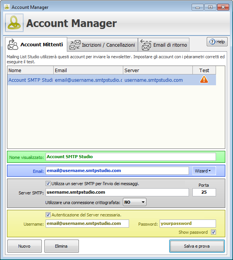Click the Email di ritorno envelope icon
The width and height of the screenshot is (233, 260).
pos(146,45)
